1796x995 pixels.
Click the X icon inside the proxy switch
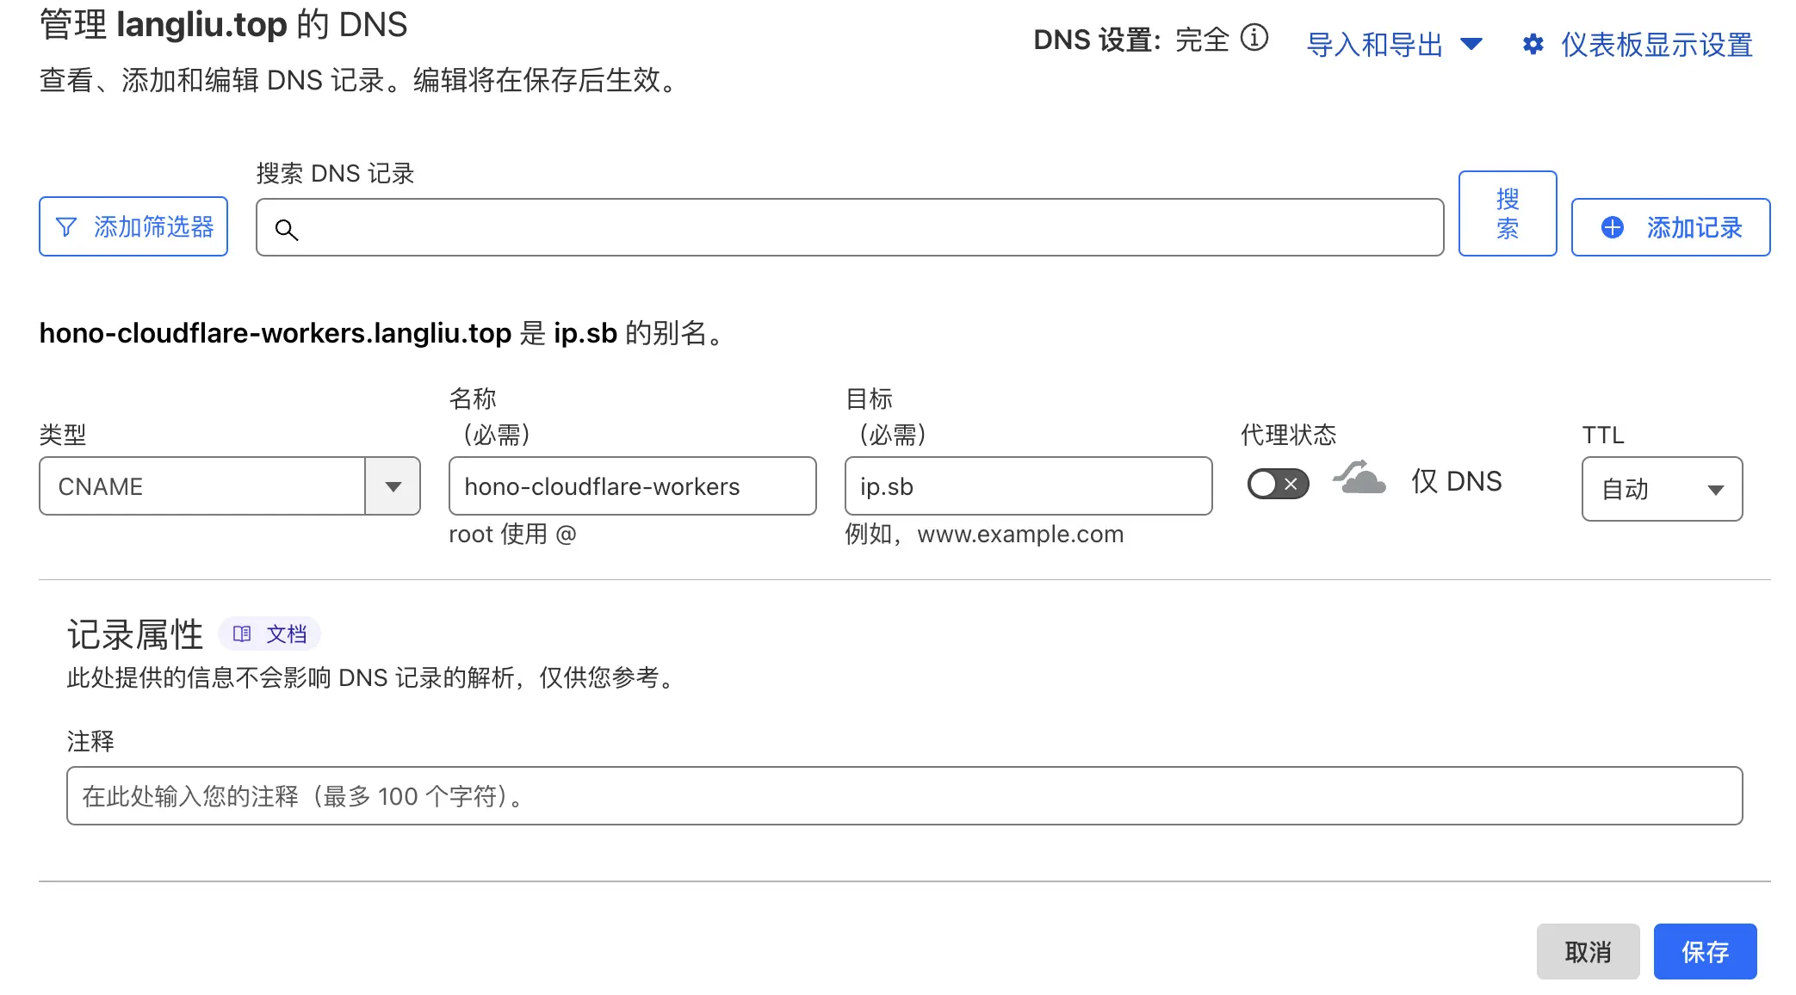pyautogui.click(x=1290, y=485)
